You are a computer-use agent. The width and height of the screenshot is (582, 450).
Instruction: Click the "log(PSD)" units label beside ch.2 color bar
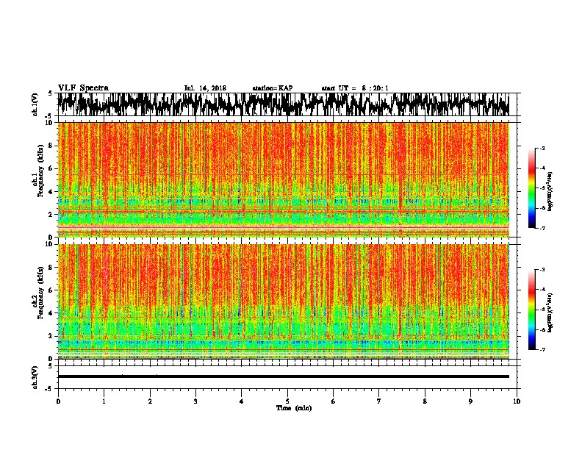tap(550, 312)
